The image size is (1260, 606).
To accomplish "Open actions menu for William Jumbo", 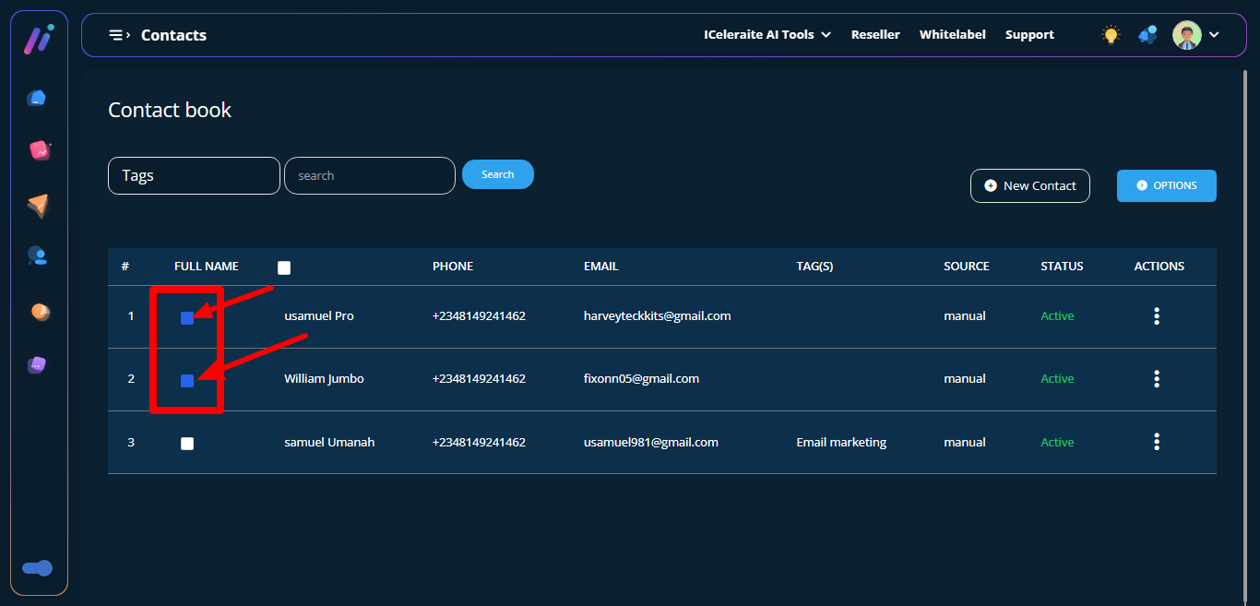I will [1157, 379].
